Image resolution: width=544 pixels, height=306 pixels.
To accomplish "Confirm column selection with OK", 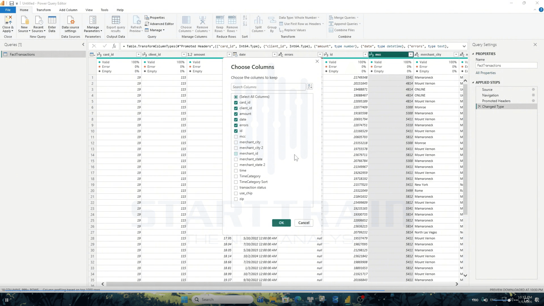I will (x=281, y=223).
